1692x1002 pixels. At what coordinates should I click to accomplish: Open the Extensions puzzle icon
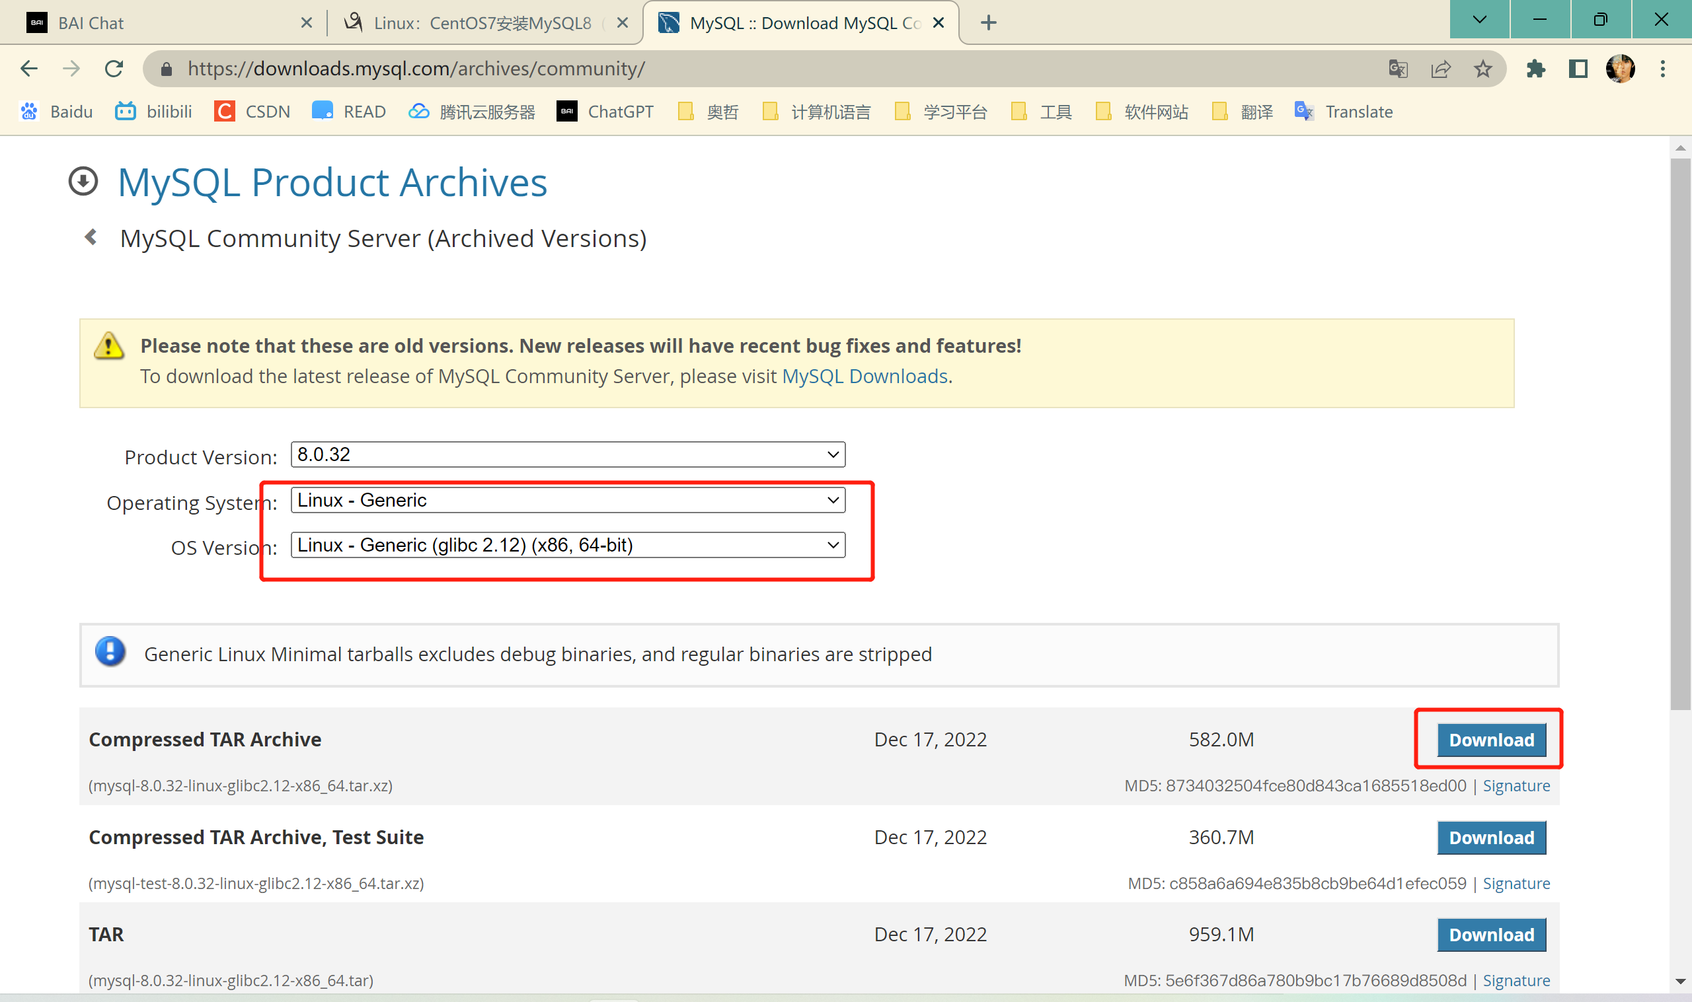tap(1535, 68)
